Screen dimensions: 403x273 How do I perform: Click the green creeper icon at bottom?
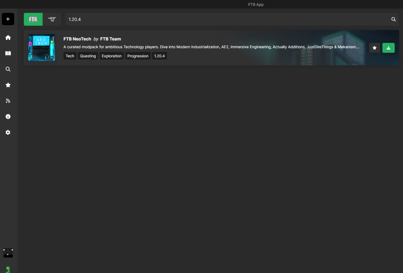pyautogui.click(x=8, y=269)
